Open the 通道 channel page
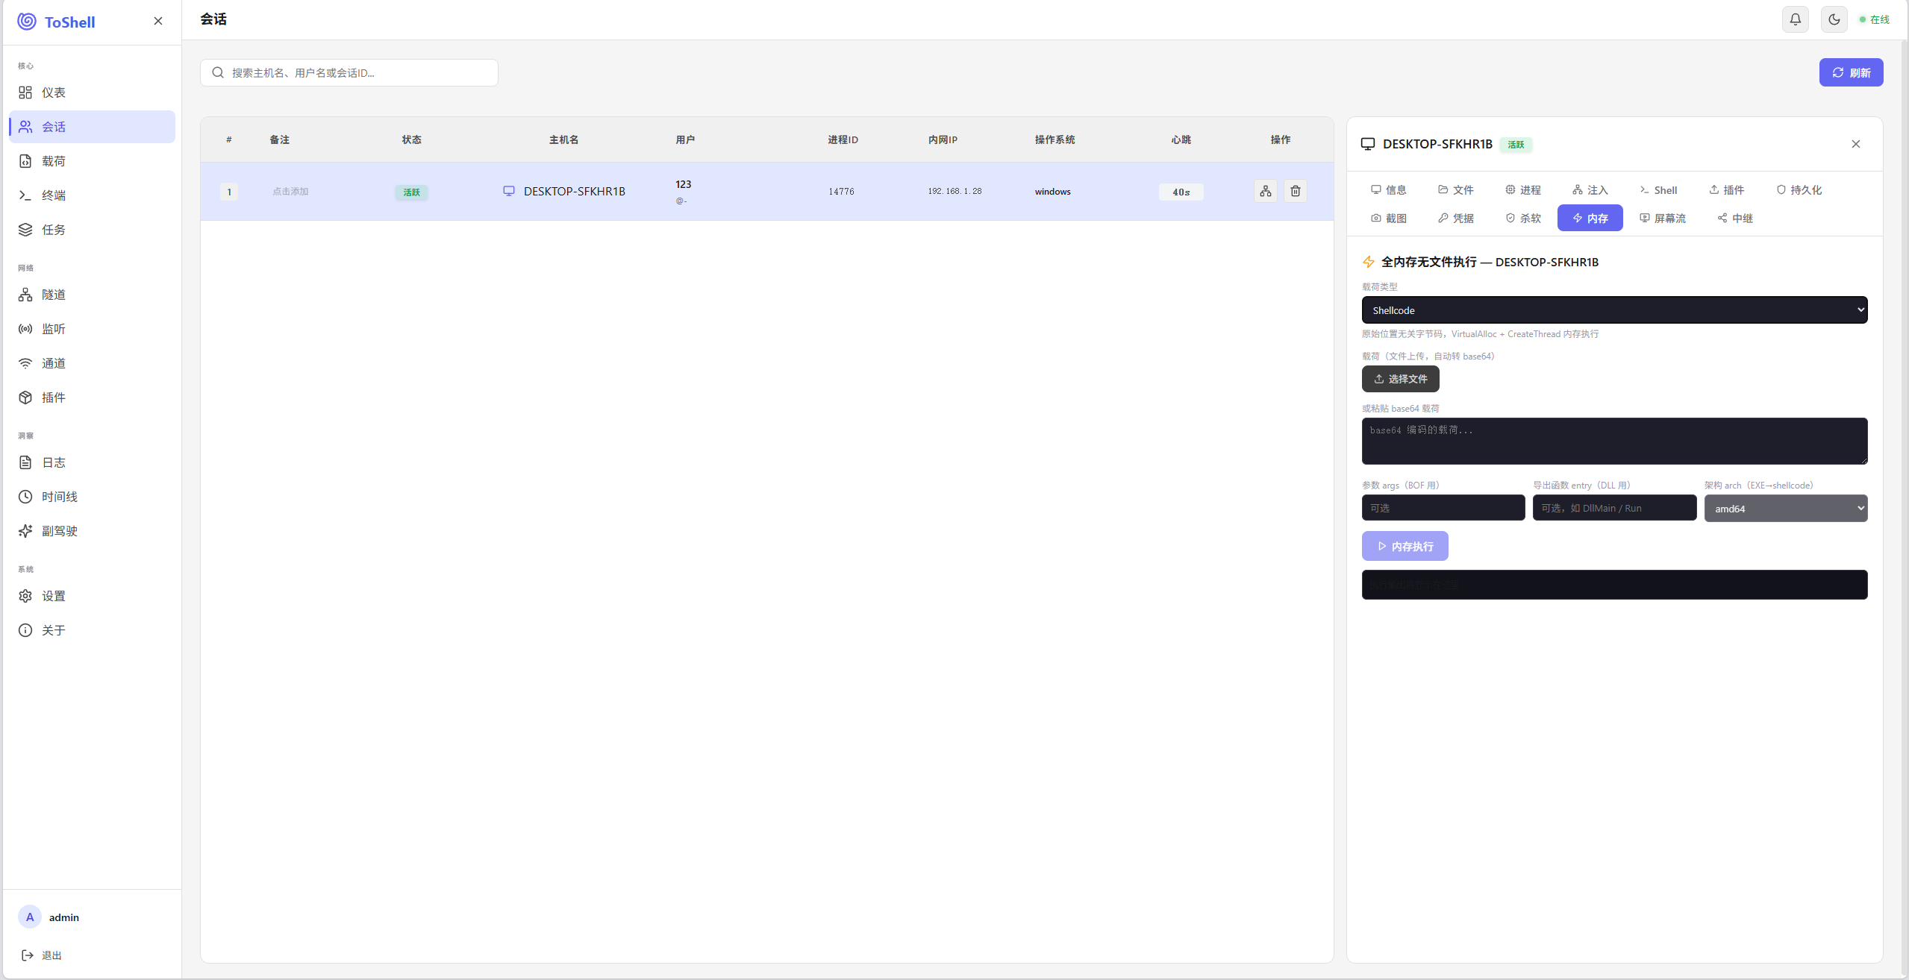This screenshot has height=980, width=1909. pyautogui.click(x=92, y=363)
